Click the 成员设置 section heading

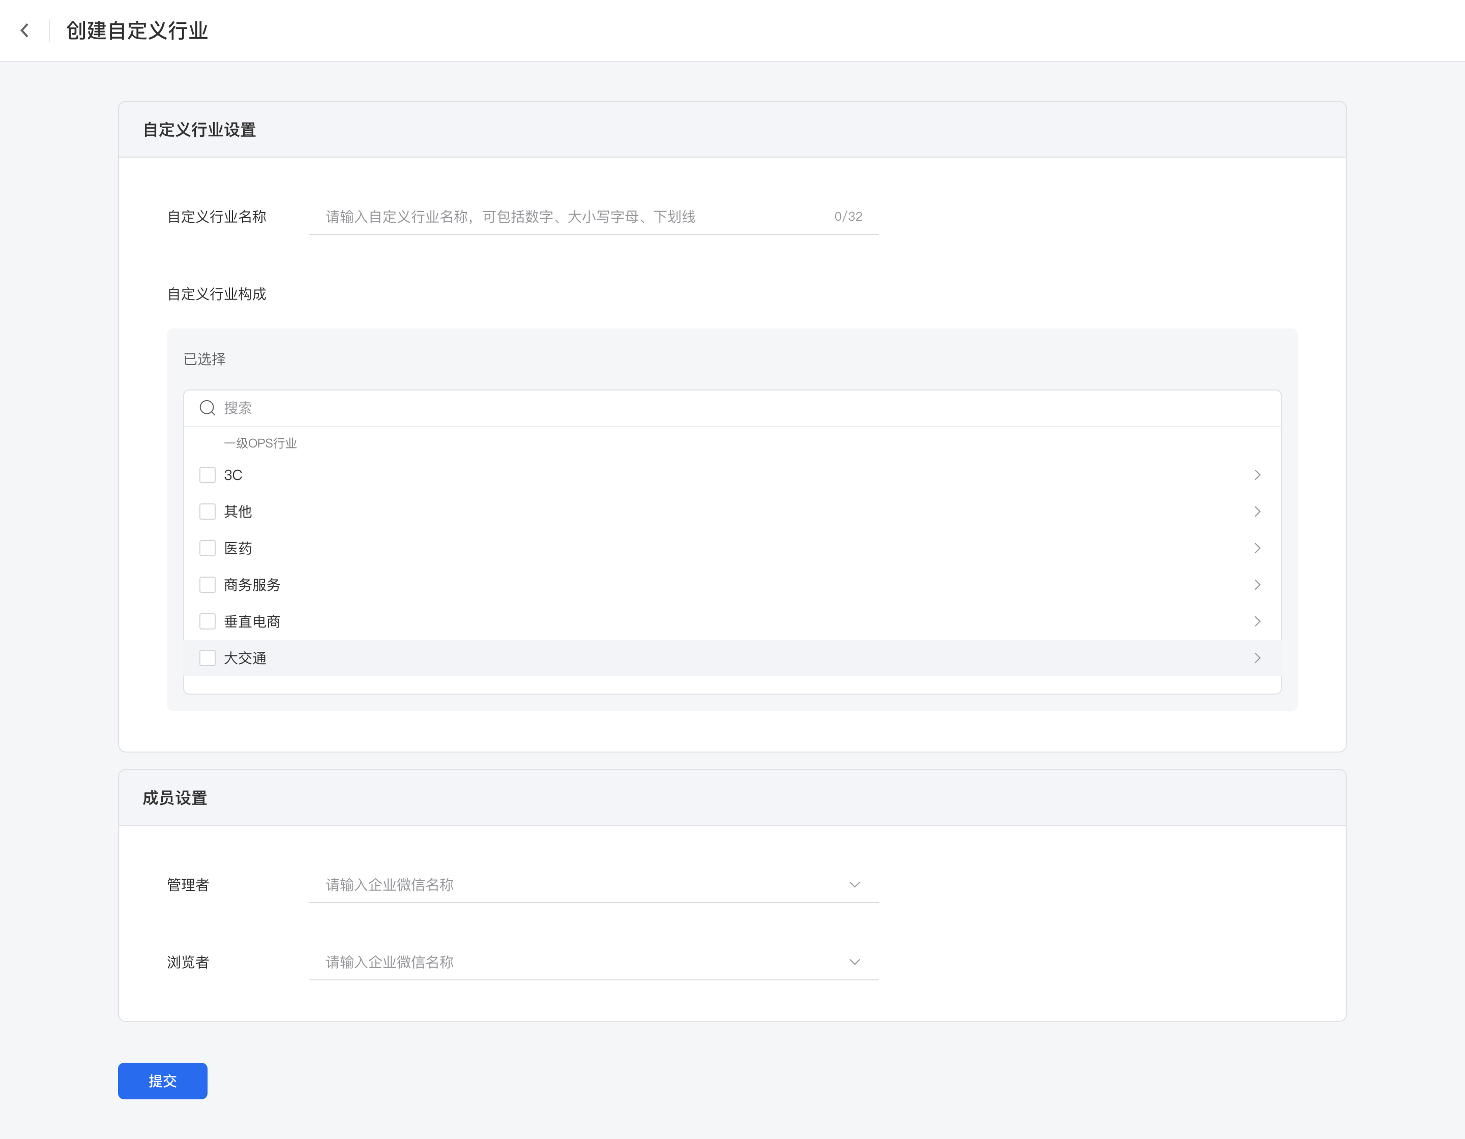[174, 798]
